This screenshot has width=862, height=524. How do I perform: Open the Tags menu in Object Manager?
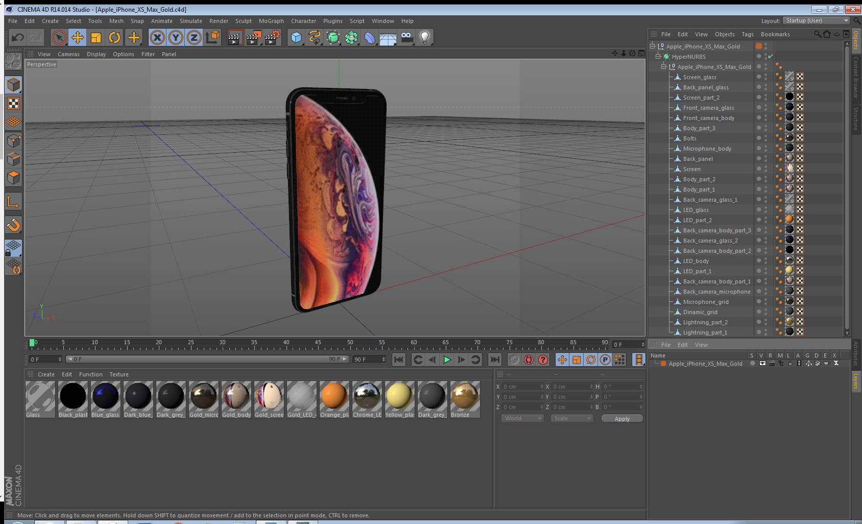(748, 34)
